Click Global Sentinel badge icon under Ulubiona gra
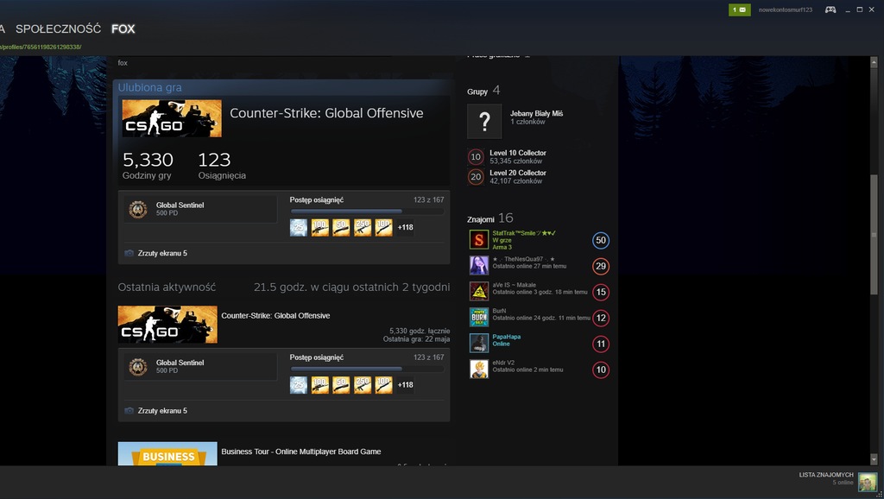884x499 pixels. (x=137, y=209)
